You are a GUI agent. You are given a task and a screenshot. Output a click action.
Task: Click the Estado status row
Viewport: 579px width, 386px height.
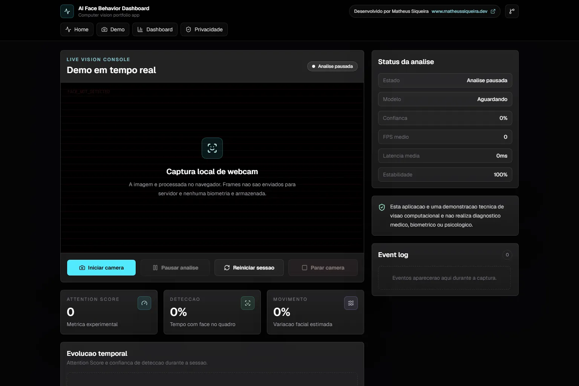[445, 80]
